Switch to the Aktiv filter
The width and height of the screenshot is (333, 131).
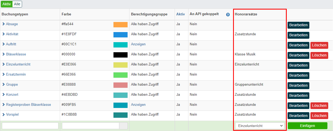(7, 4)
